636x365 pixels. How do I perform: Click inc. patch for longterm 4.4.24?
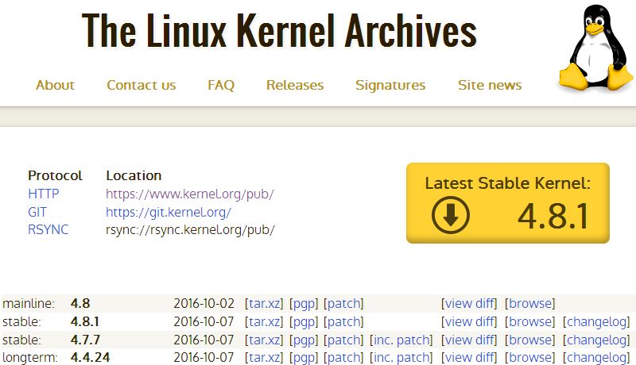[x=401, y=358]
